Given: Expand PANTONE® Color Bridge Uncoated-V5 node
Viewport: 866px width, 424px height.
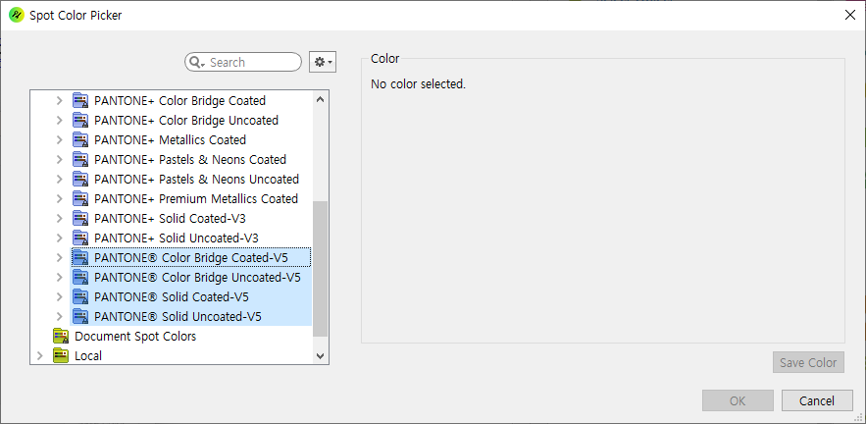Looking at the screenshot, I should coord(60,277).
